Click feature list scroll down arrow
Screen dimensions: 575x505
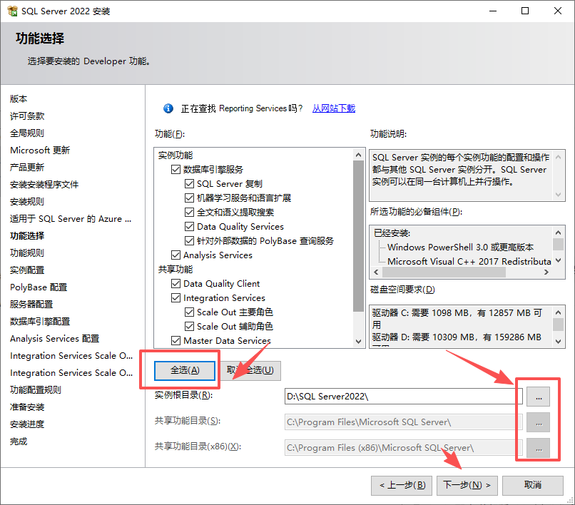(358, 342)
